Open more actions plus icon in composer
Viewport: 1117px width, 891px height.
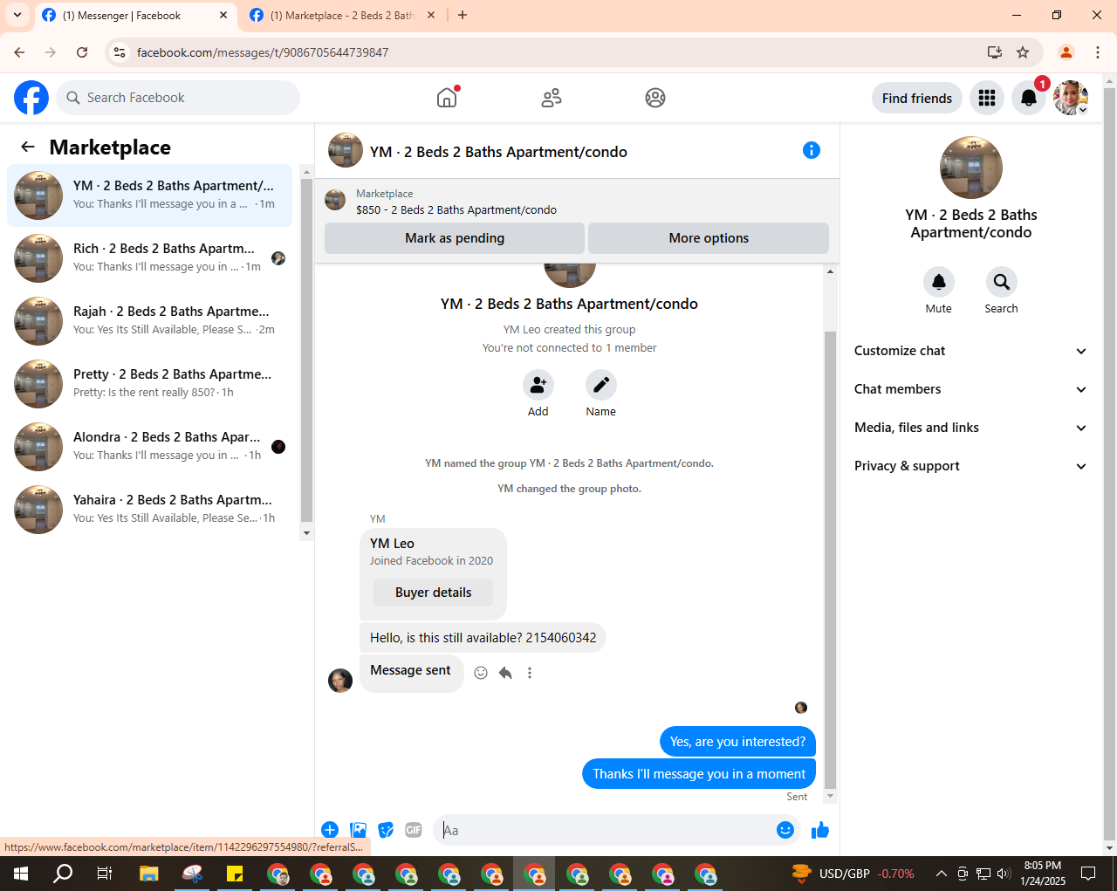pos(330,830)
